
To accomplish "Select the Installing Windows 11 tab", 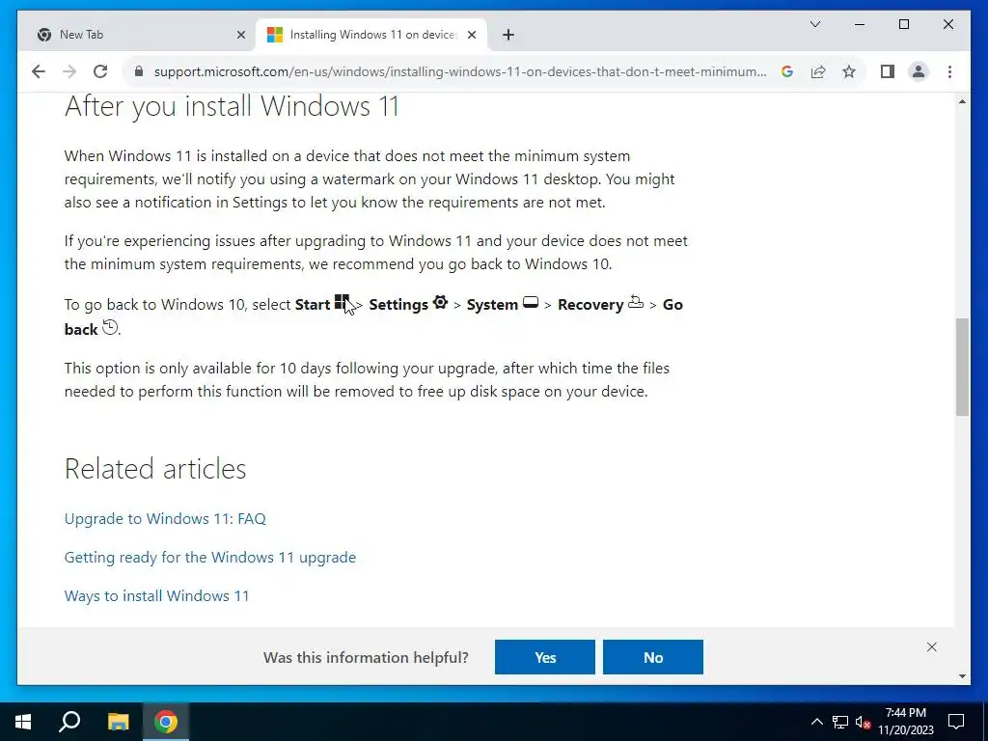I will [x=371, y=35].
